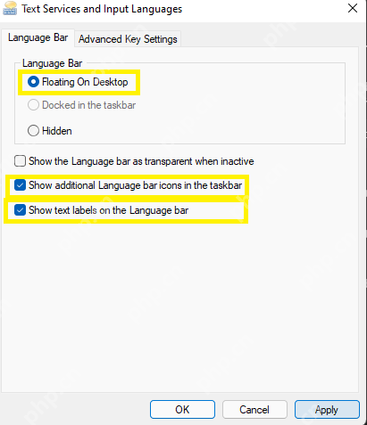367x425 pixels.
Task: Click the Language Bar group box heading
Action: coord(52,63)
